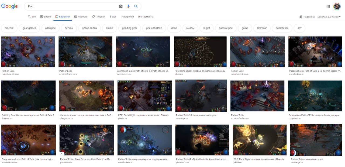345x167 pixels.
Task: Select the grinding gear chip
Action: (x=130, y=28)
